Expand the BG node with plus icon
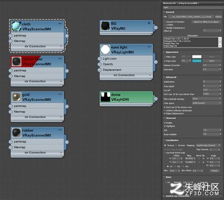Screen dimensions: 224x200 point(149,23)
